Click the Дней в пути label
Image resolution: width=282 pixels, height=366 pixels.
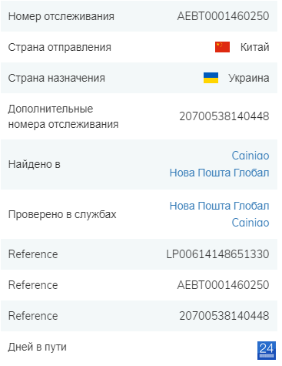(37, 347)
